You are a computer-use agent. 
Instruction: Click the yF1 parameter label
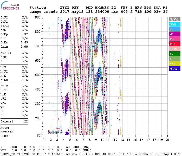(3, 103)
